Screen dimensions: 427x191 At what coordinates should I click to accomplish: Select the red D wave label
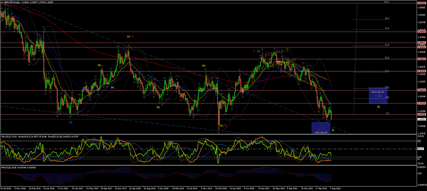point(319,129)
